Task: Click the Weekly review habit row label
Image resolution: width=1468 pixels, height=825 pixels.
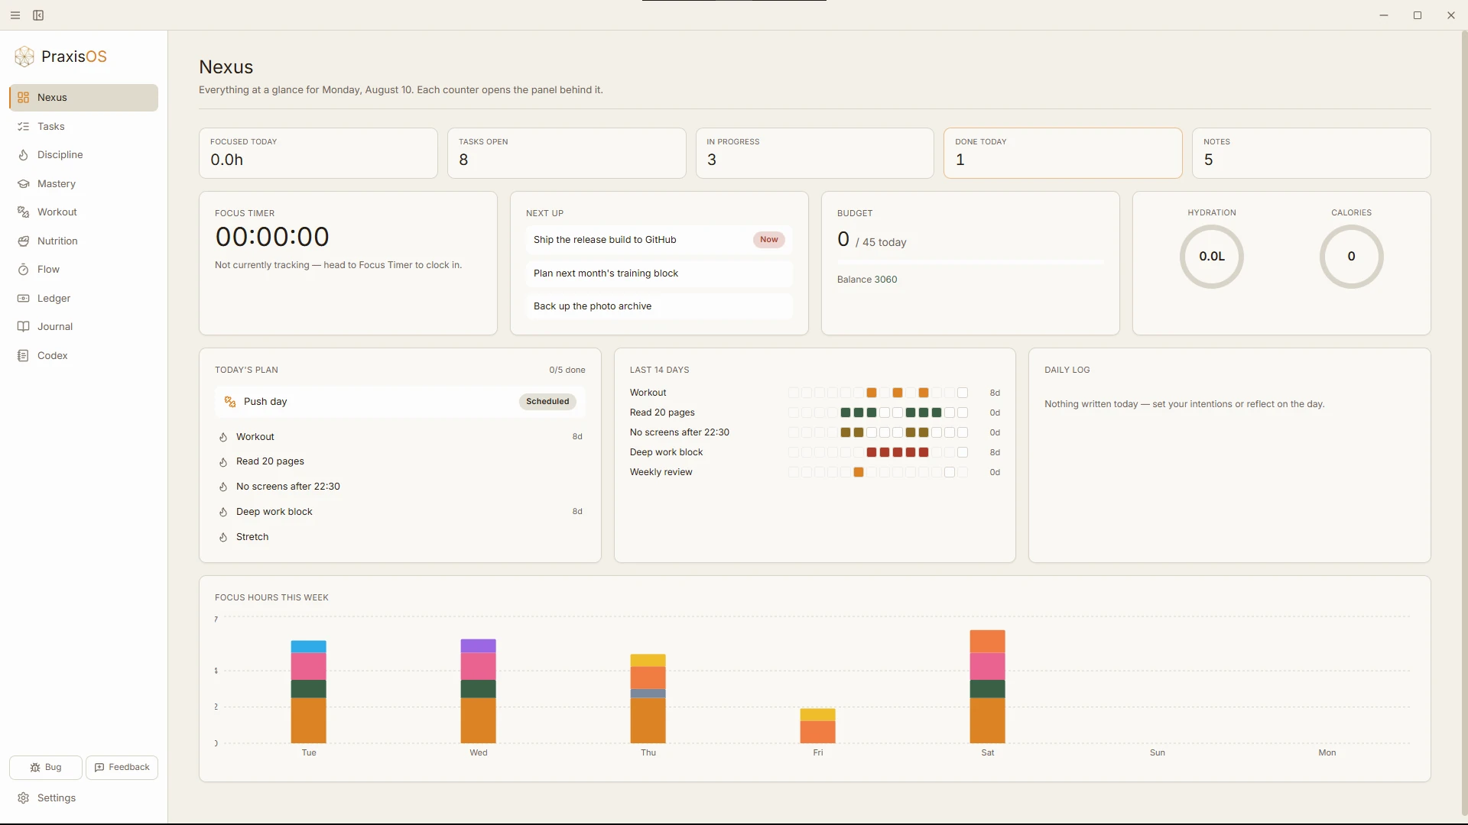Action: tap(661, 472)
